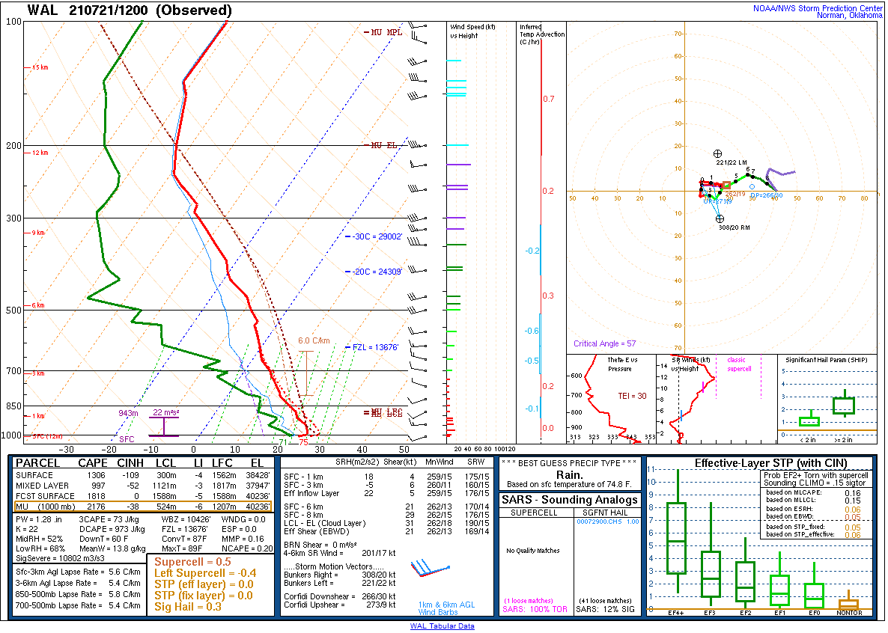Click the Bunkers Left = 221/22 kt row

tap(340, 583)
